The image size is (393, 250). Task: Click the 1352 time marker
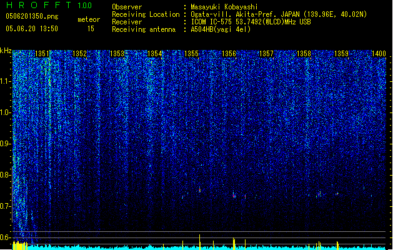(x=79, y=54)
